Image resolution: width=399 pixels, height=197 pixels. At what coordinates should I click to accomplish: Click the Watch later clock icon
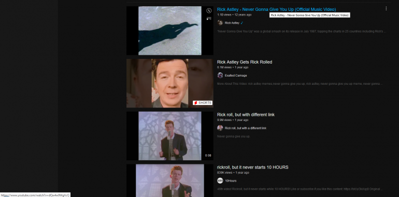pyautogui.click(x=209, y=11)
